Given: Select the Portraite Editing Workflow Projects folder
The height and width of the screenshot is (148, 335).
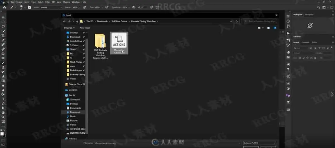Looking at the screenshot, I should 100,46.
